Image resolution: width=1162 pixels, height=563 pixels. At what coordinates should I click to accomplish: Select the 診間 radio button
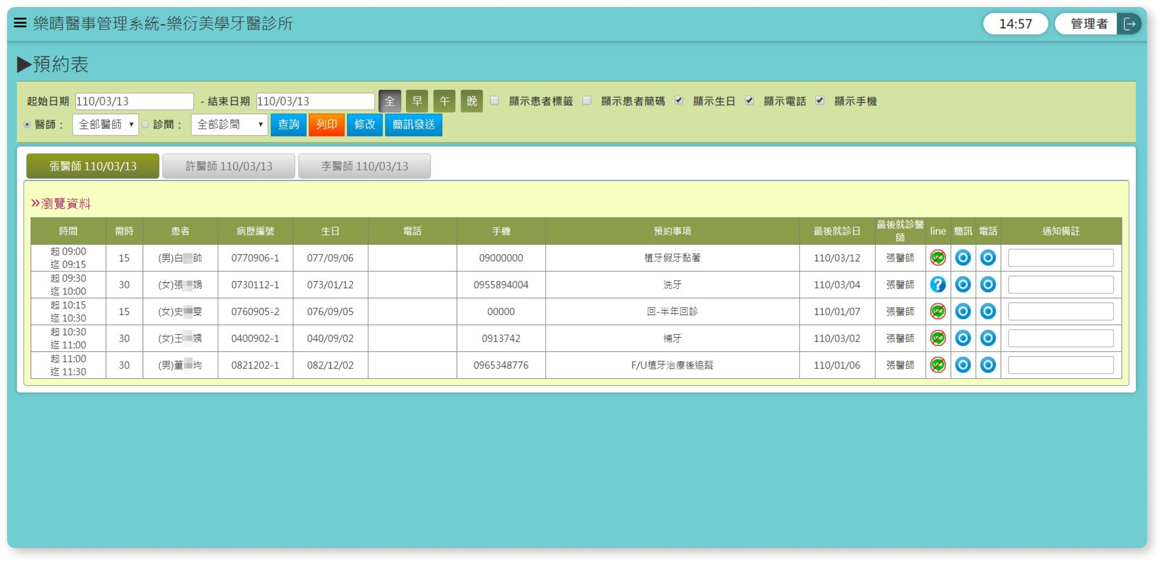(x=145, y=124)
